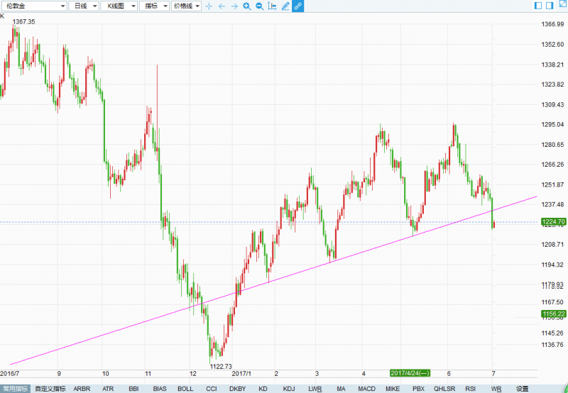Toggle the right side panel
Viewport: 568px width, 393px height.
549,6
